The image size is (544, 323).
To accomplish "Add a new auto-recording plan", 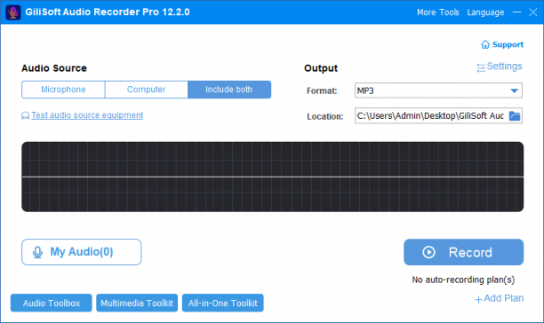I will click(x=503, y=298).
